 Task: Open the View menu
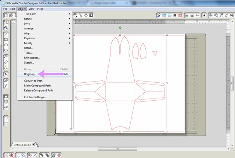tap(31, 9)
